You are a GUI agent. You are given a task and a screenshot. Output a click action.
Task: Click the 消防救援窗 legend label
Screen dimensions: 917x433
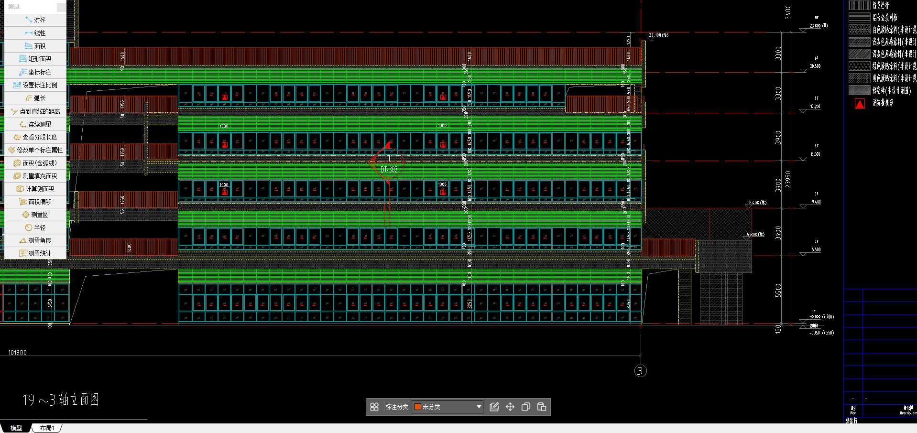pos(883,103)
